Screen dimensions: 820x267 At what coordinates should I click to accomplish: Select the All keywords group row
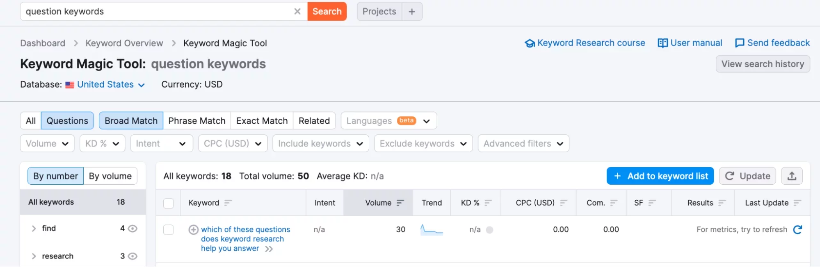(x=83, y=202)
